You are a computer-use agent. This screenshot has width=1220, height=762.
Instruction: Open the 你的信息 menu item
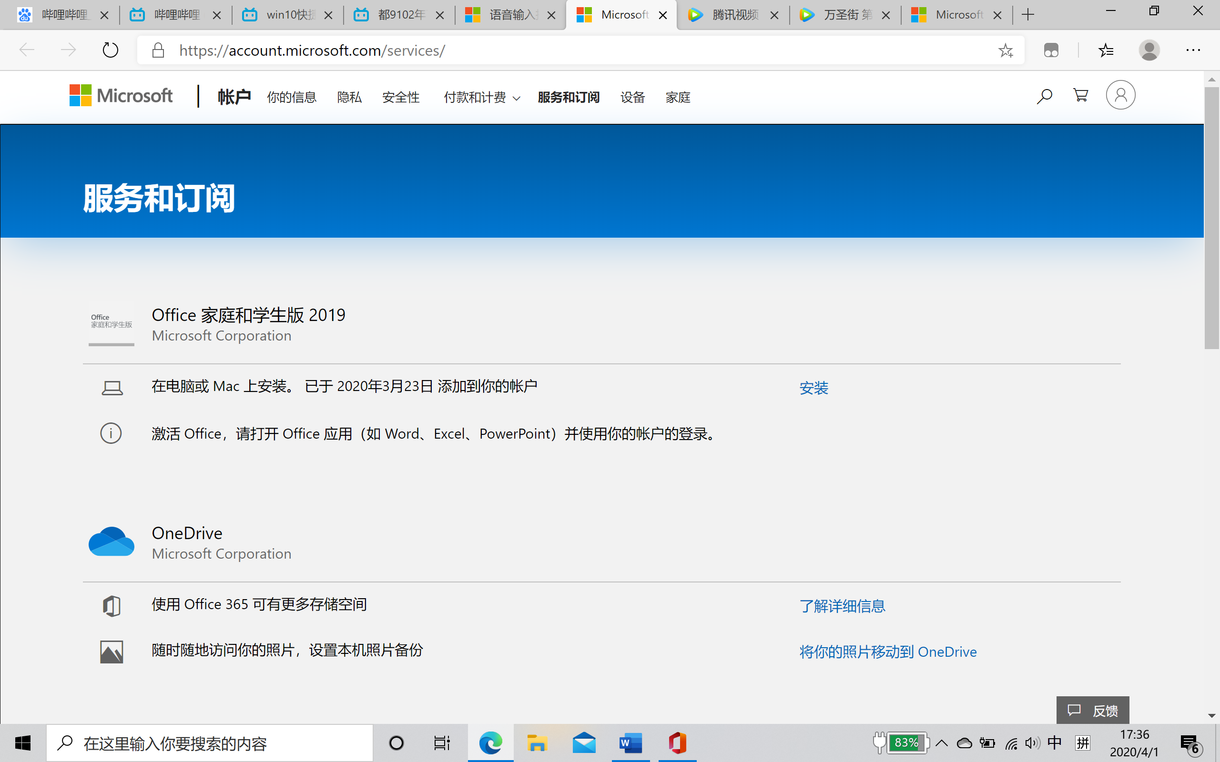click(x=291, y=97)
